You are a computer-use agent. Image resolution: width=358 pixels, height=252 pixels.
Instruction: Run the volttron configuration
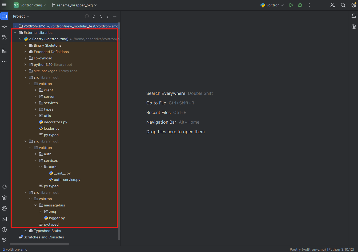291,5
